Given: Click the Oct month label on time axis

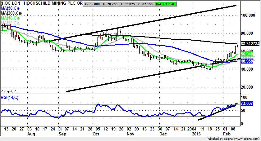Looking at the screenshot, I should click(x=96, y=134).
